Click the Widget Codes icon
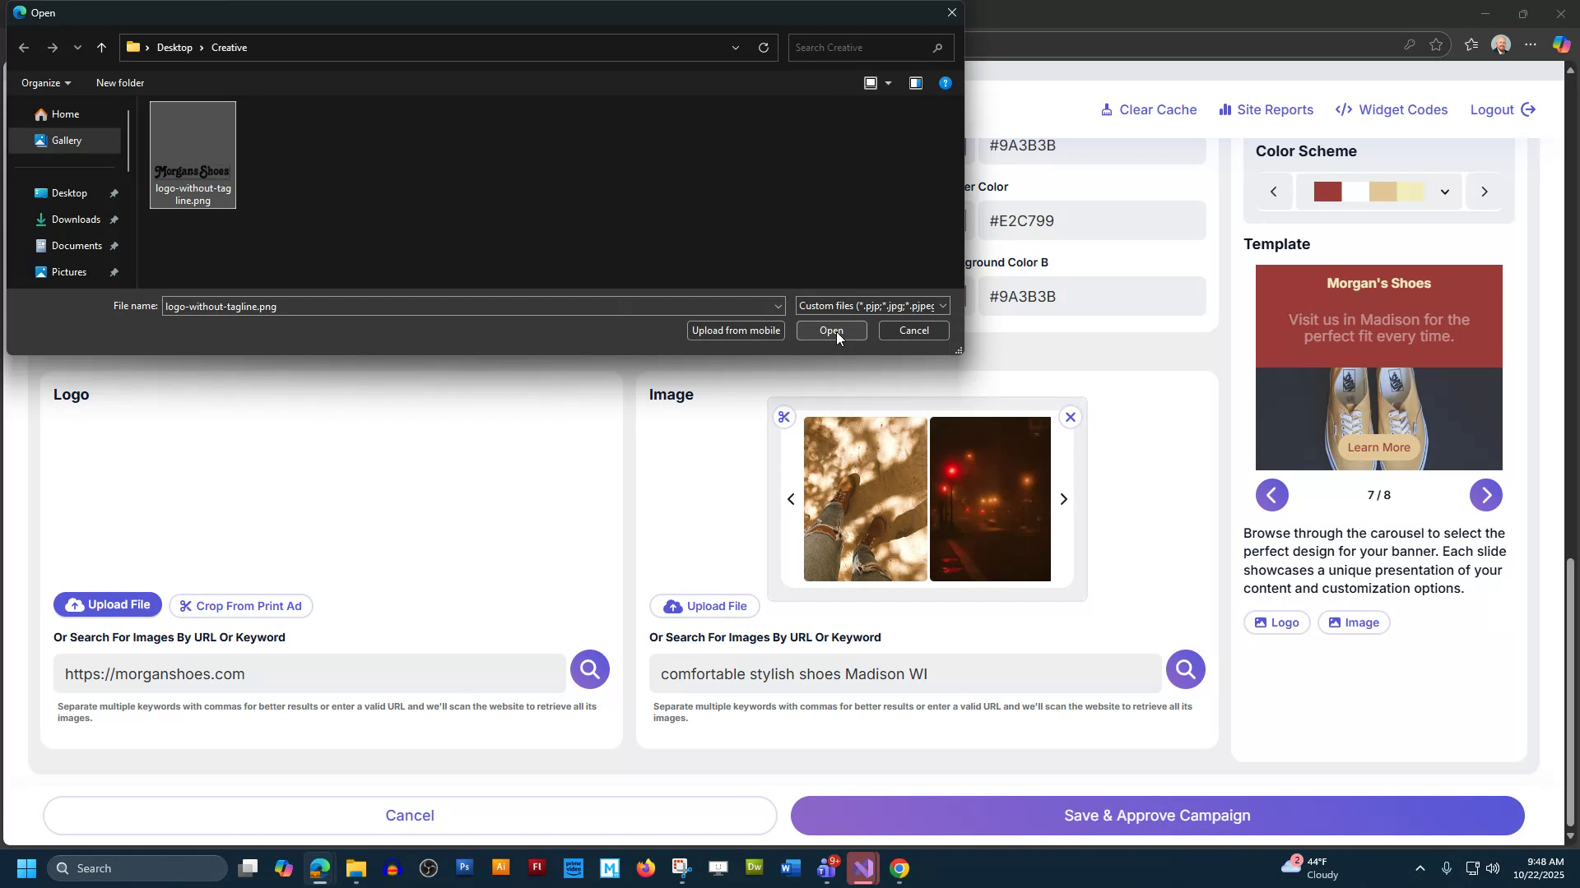This screenshot has width=1580, height=888. pyautogui.click(x=1344, y=109)
